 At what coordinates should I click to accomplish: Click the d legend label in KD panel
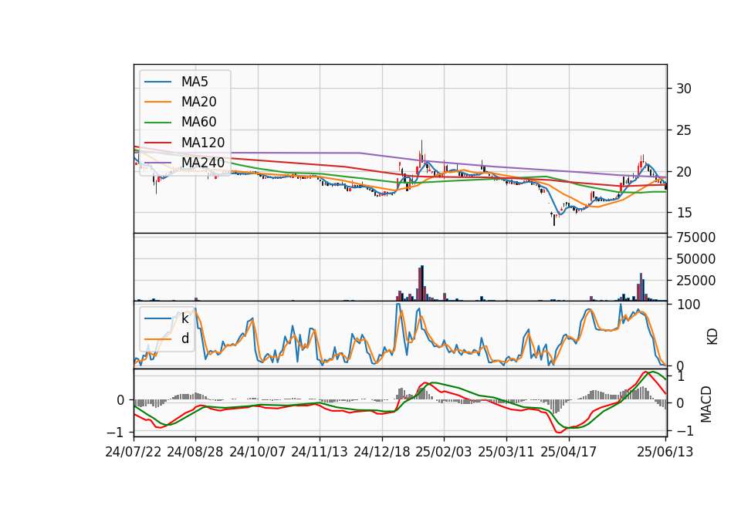click(x=184, y=338)
